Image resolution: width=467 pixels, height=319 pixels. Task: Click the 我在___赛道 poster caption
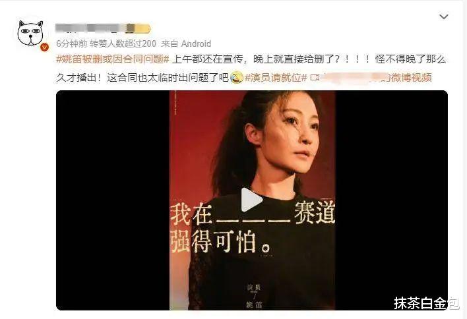[253, 214]
